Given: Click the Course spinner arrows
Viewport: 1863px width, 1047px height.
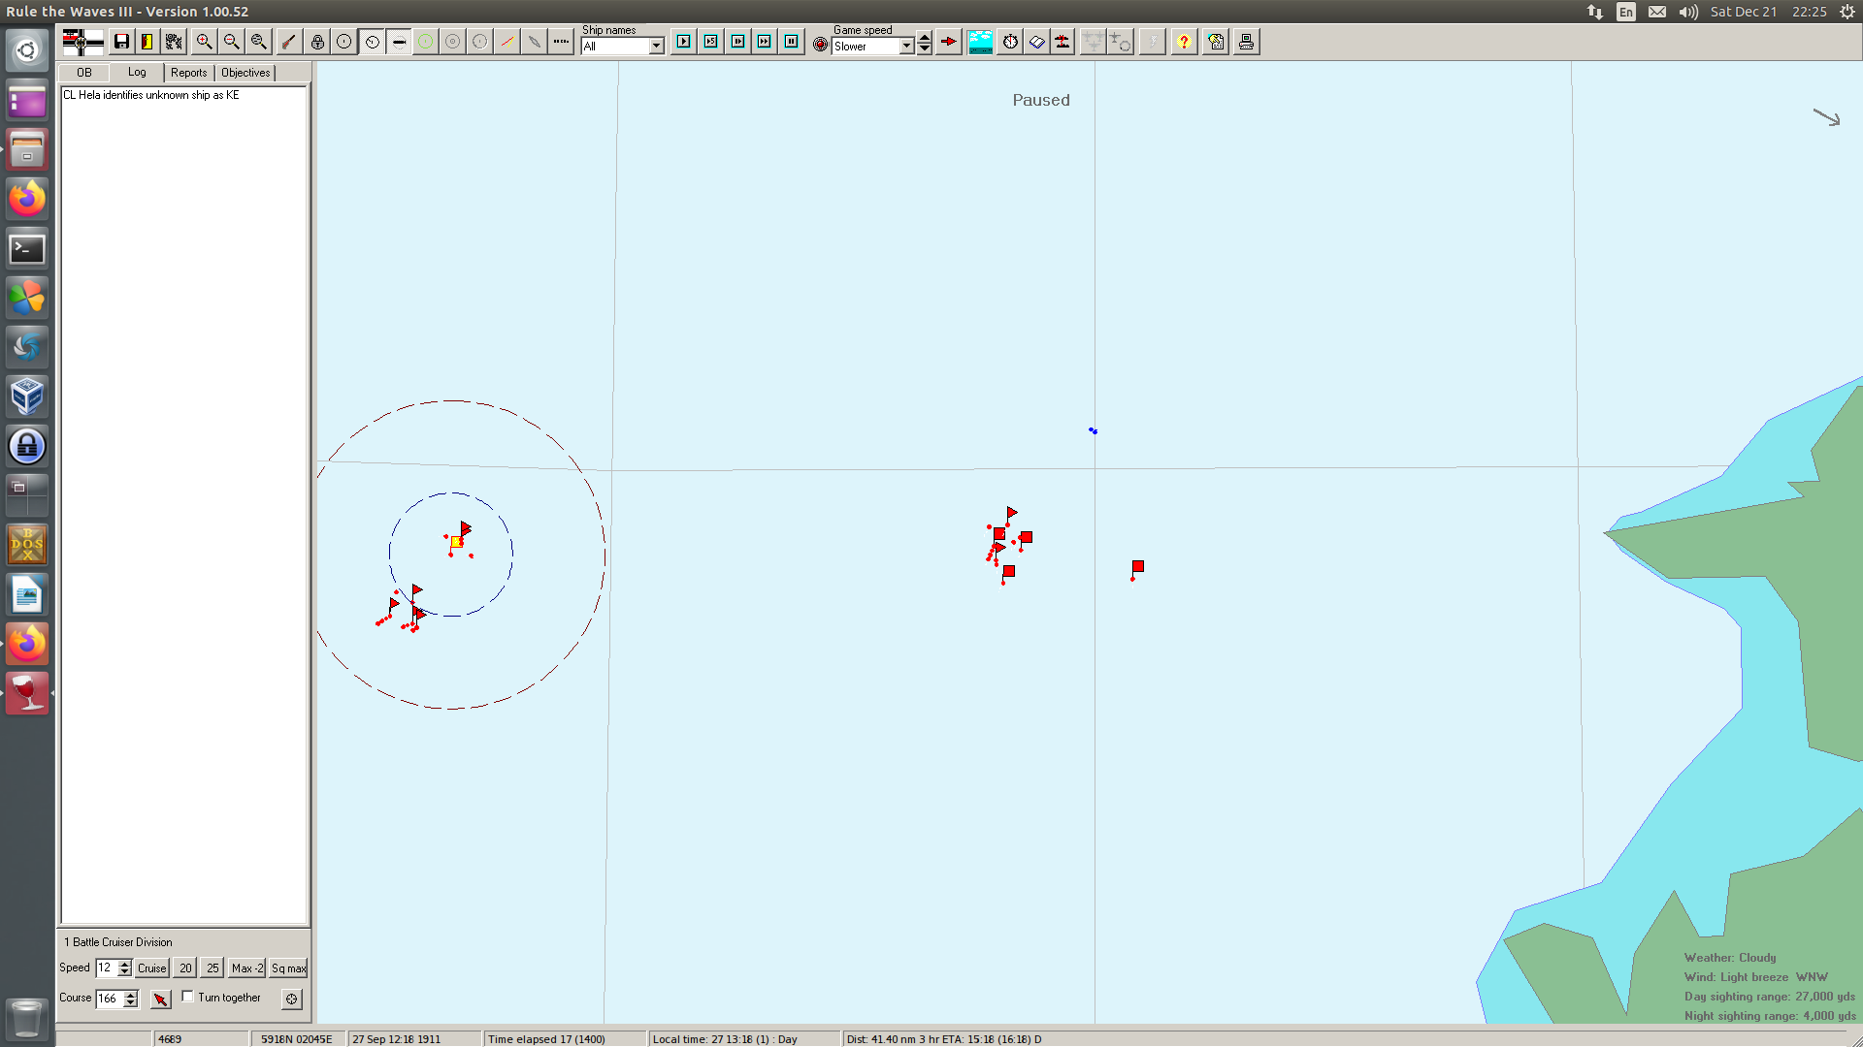Looking at the screenshot, I should [131, 998].
